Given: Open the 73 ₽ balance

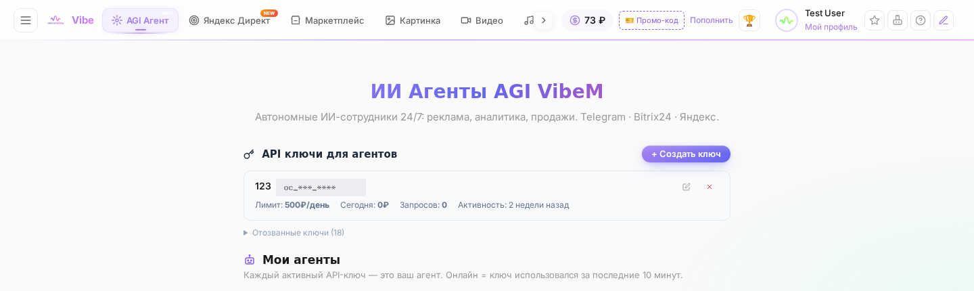Looking at the screenshot, I should click(587, 20).
